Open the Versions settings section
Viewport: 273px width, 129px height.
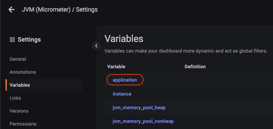coord(19,111)
